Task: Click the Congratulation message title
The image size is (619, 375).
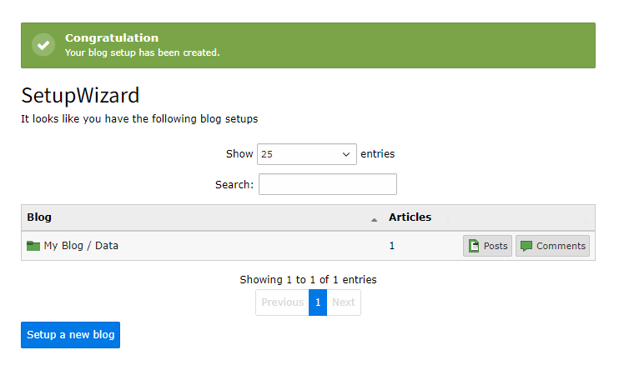Action: (112, 37)
